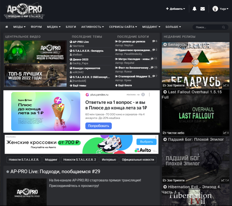Open notifications via the bell icon

[x=194, y=9]
